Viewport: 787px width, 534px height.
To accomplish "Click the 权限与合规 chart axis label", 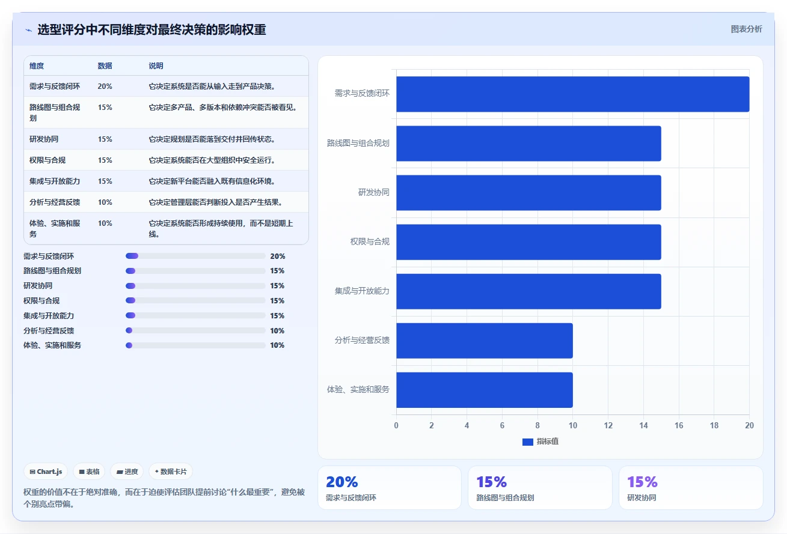I will (370, 242).
